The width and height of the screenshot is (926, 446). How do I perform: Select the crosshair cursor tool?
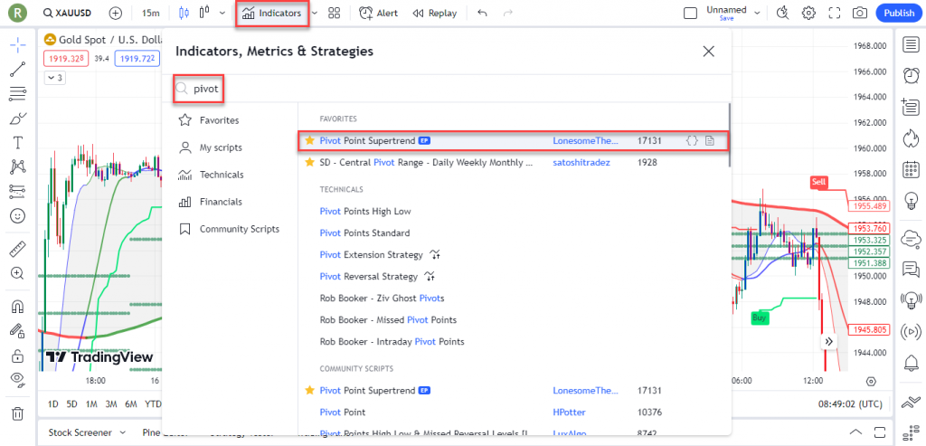click(x=18, y=44)
